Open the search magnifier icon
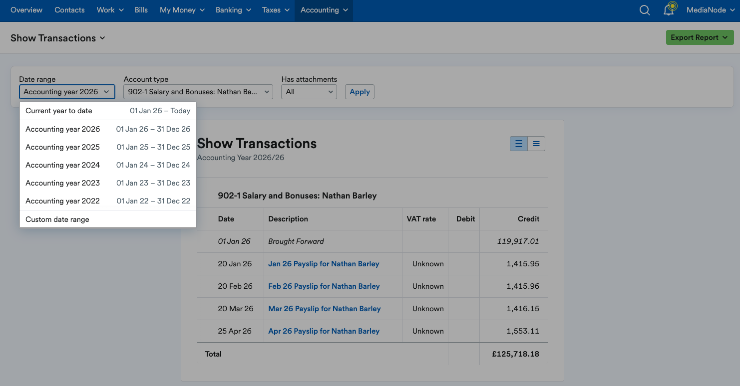The image size is (740, 386). (x=645, y=10)
